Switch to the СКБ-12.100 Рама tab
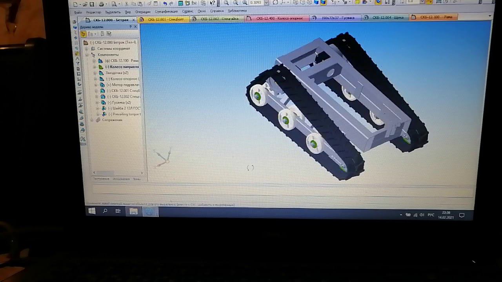The height and width of the screenshot is (282, 502). [433, 17]
